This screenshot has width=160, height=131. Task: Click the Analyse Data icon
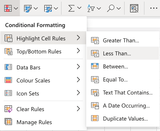point(134,8)
